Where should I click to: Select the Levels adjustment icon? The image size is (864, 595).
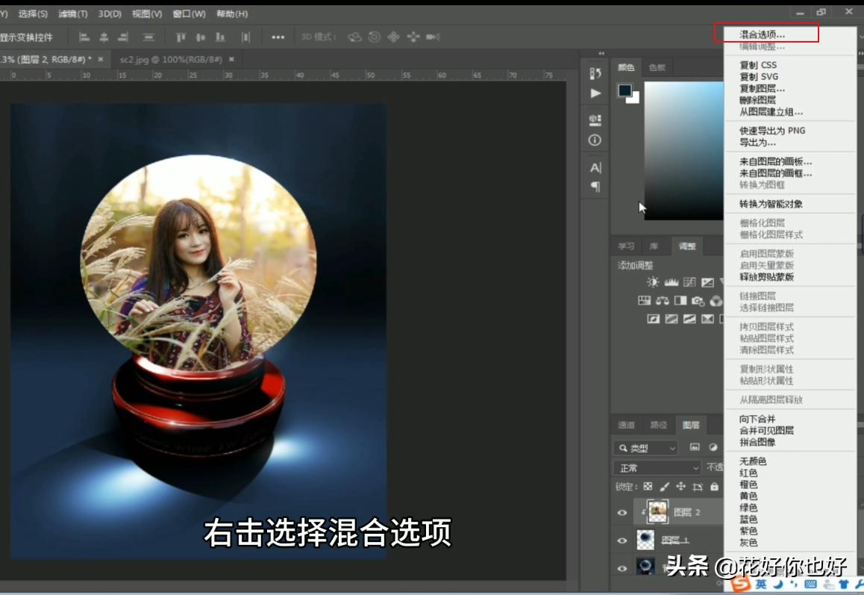click(671, 283)
